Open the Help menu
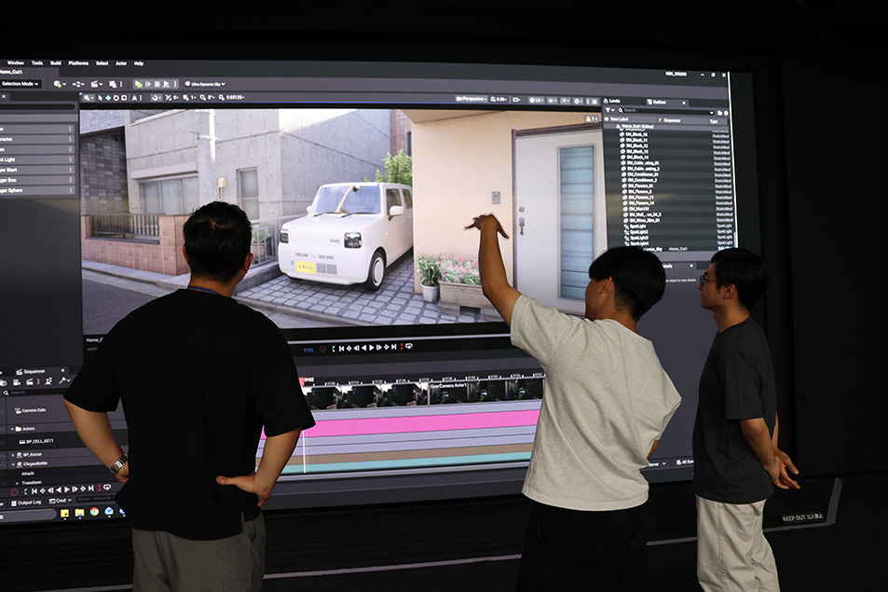Screen dimensions: 888x592 pyautogui.click(x=139, y=62)
